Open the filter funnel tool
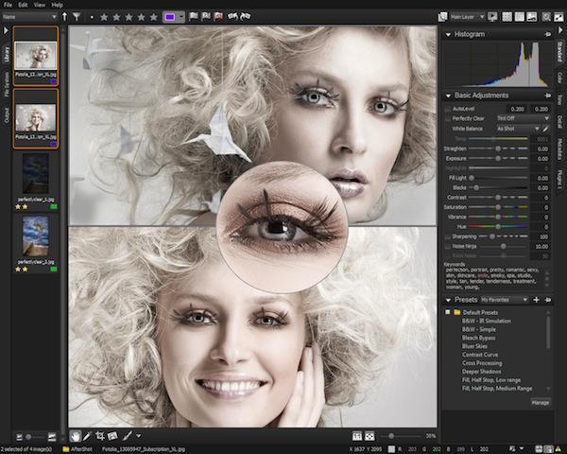Screen dimensions: 567x454 77,17
